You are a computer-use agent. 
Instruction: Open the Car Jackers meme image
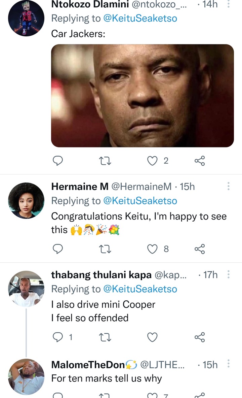143,96
